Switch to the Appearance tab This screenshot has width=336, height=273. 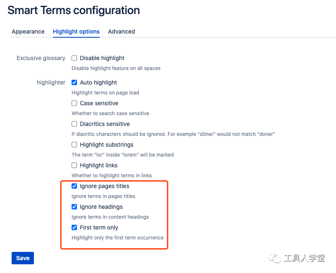click(28, 31)
